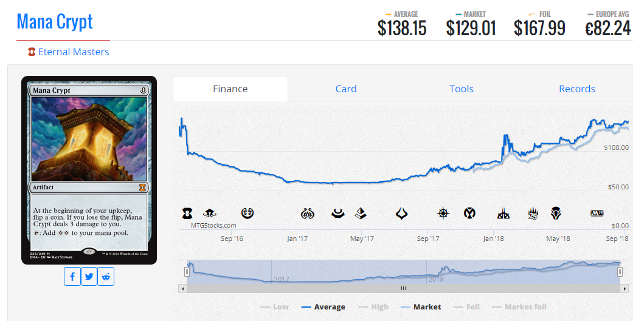The height and width of the screenshot is (321, 633).
Task: Click the Mana Crypt card image
Action: [x=89, y=170]
